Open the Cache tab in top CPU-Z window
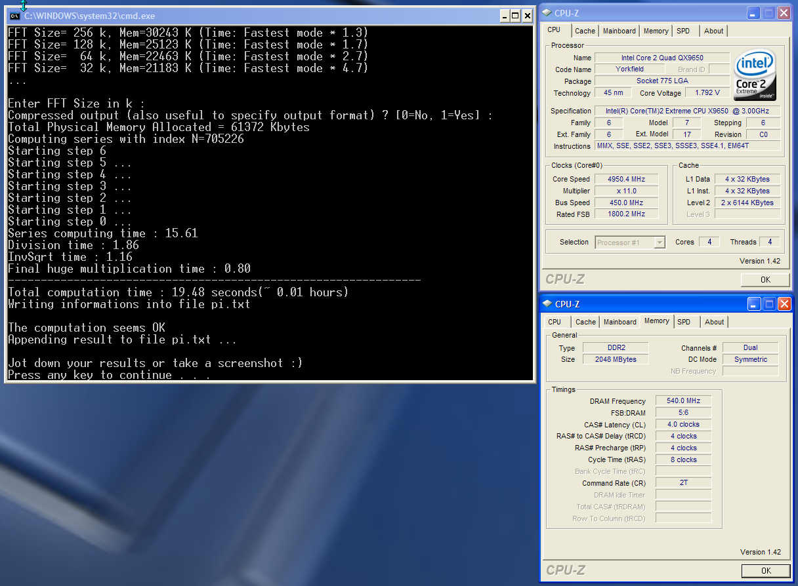 coord(585,31)
